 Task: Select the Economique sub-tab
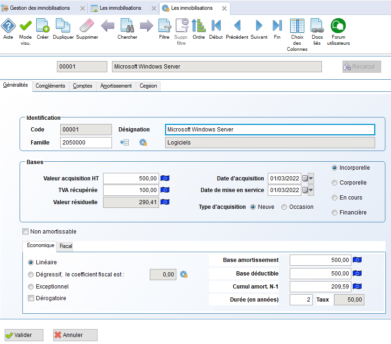coord(41,245)
